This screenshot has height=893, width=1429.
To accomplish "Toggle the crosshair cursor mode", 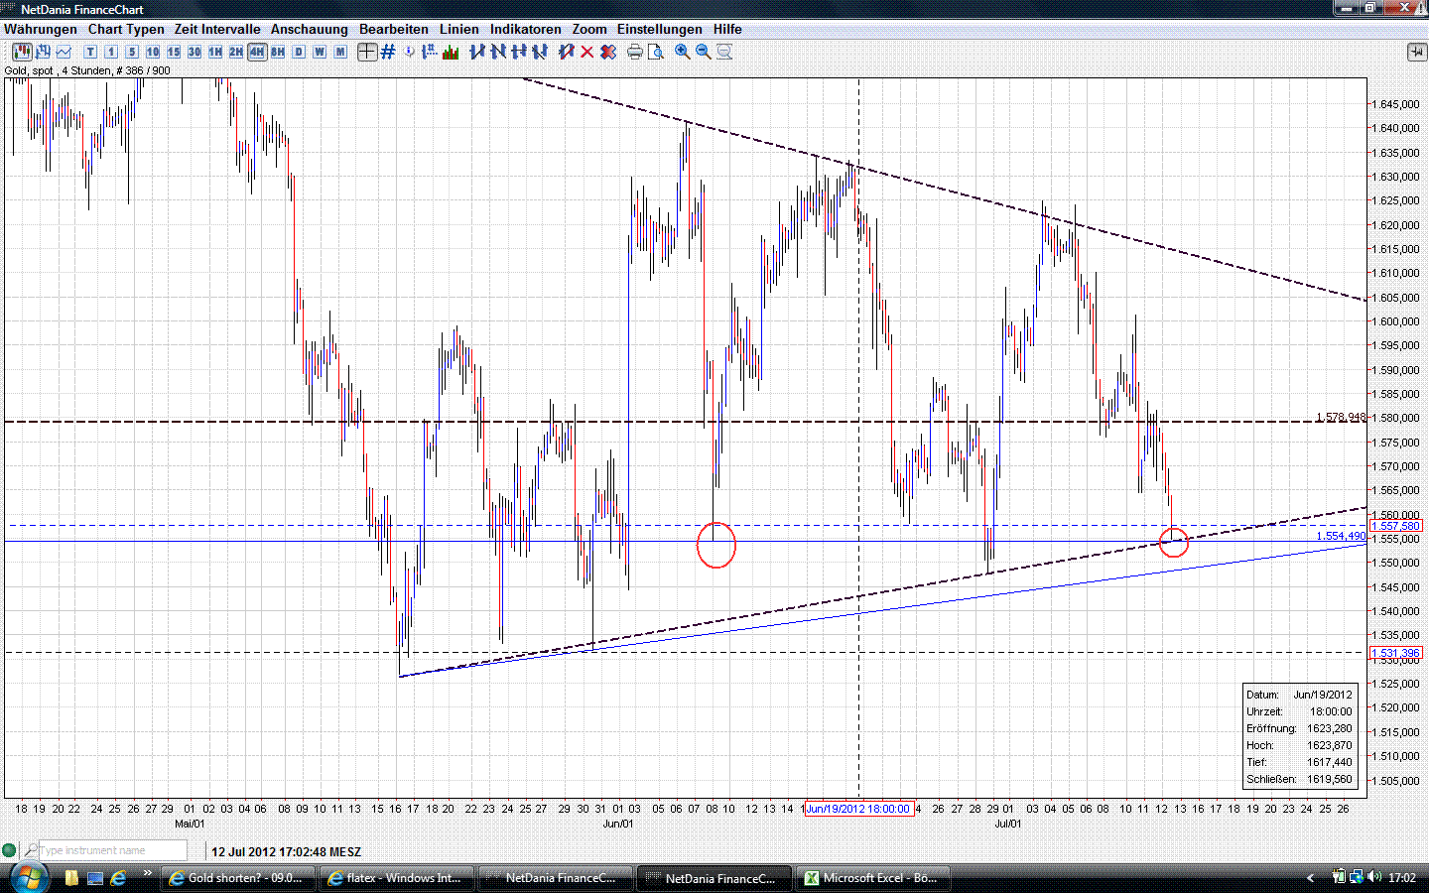I will pyautogui.click(x=367, y=52).
